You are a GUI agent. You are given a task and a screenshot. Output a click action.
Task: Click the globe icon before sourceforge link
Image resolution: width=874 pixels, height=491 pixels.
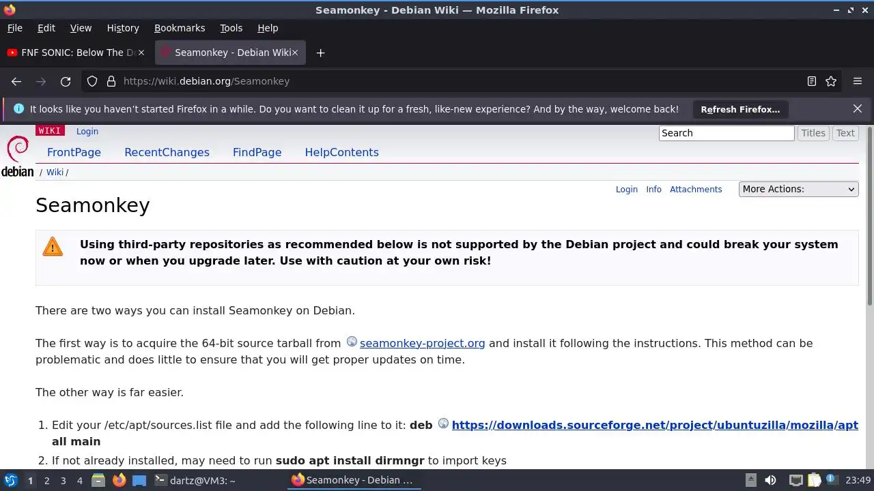(x=443, y=423)
